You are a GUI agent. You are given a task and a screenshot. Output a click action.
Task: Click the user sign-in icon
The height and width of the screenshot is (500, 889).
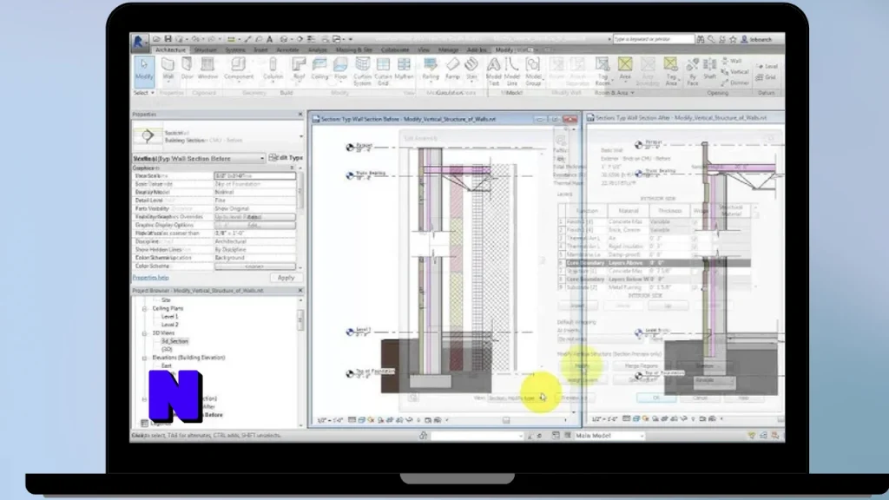click(744, 39)
